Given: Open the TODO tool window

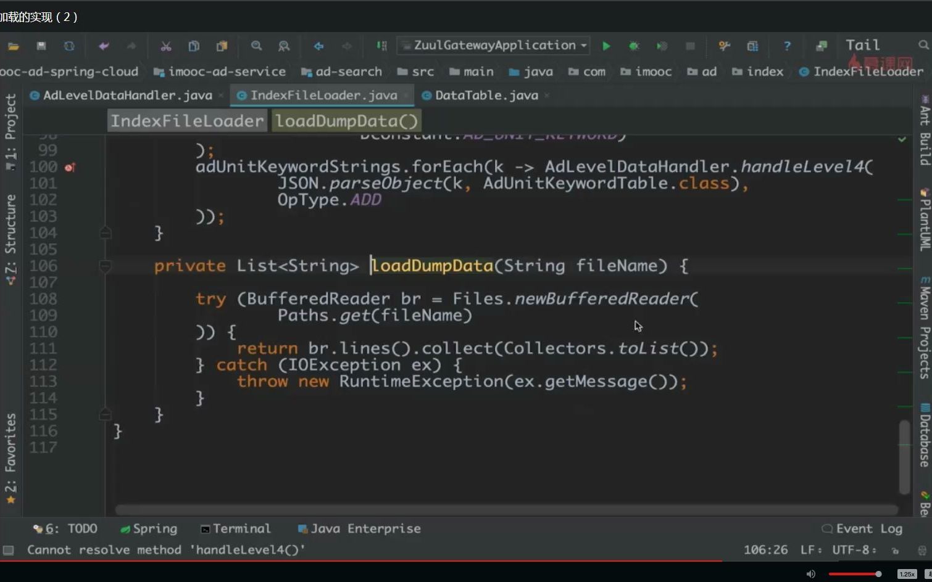Looking at the screenshot, I should [x=65, y=529].
